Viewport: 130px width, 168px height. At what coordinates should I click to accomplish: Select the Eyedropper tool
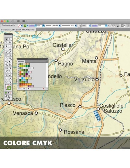[x=6, y=71]
